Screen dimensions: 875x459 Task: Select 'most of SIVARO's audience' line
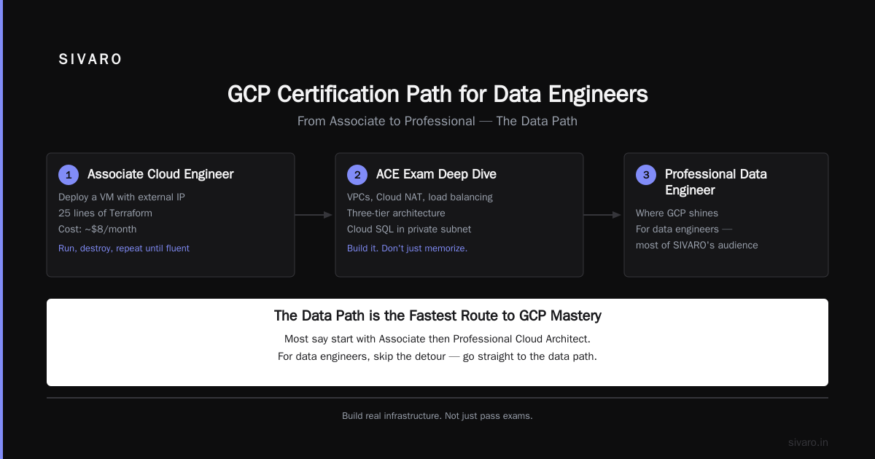point(697,245)
